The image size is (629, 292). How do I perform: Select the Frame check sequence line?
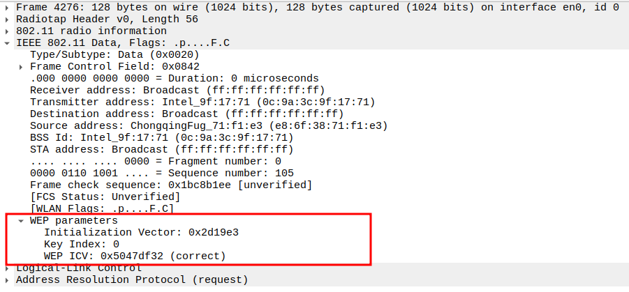171,185
